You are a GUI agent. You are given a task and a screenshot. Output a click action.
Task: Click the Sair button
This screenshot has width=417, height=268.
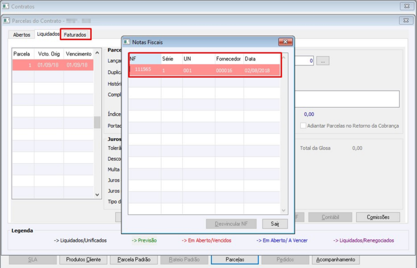[275, 224]
